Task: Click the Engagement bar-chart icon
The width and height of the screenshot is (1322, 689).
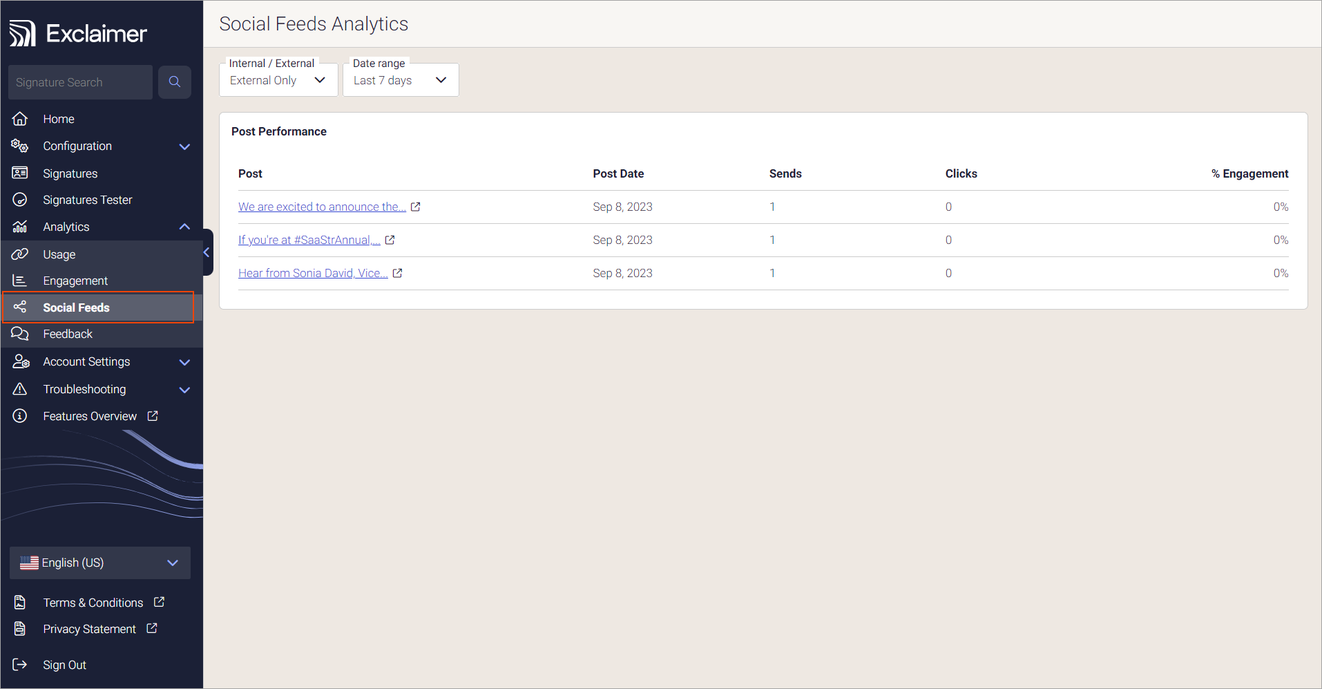Action: 20,280
